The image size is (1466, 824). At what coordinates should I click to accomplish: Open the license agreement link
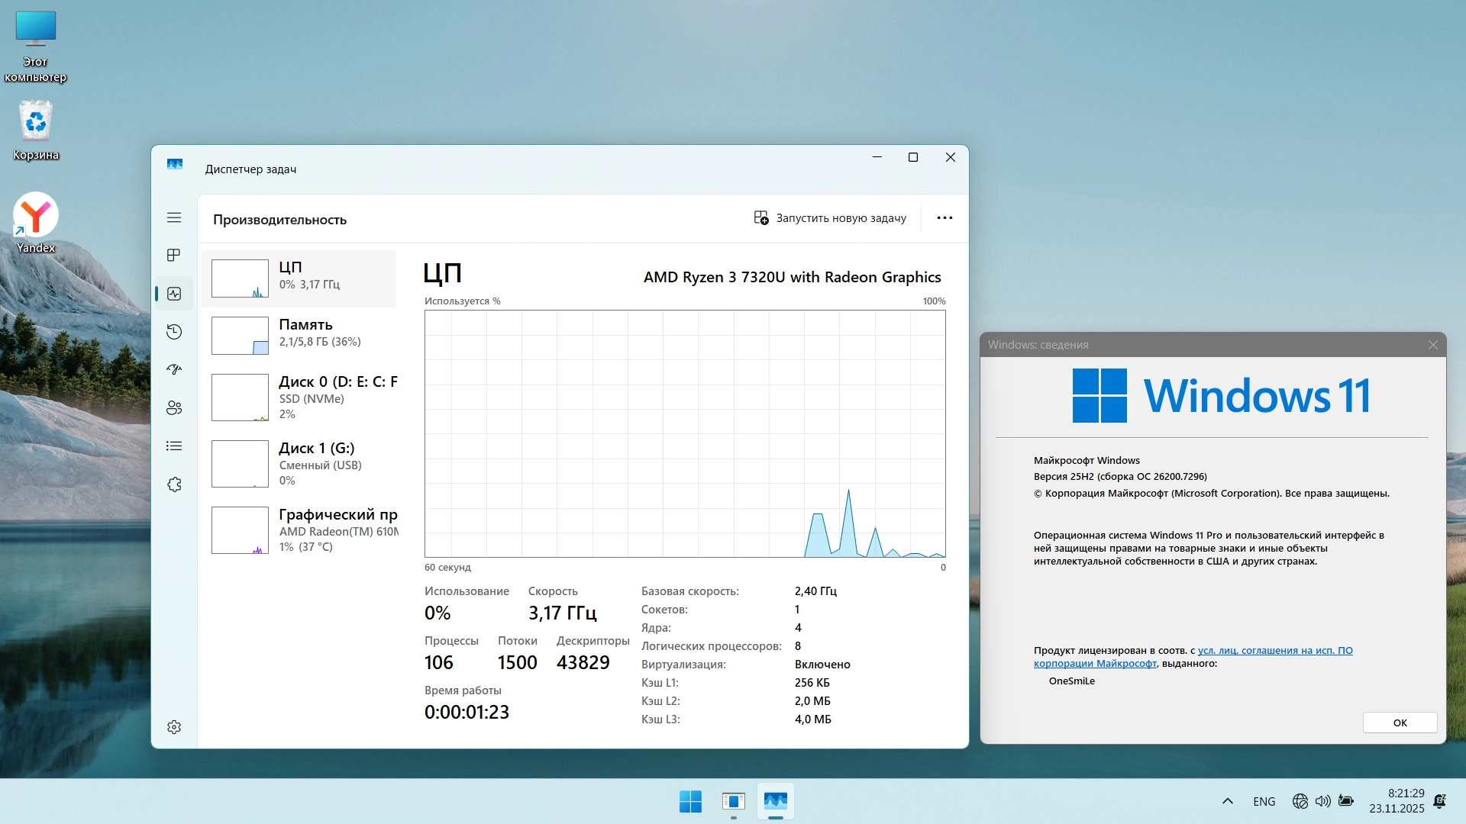[x=1274, y=651]
